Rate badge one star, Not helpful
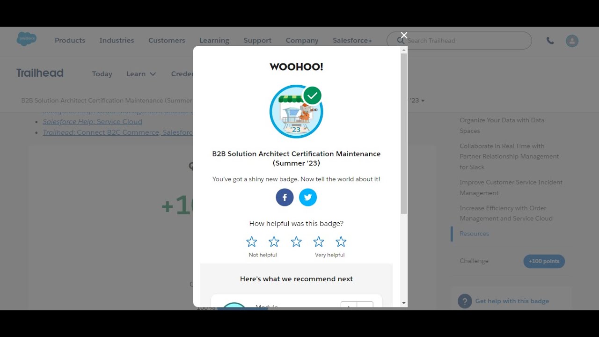599x337 pixels. click(x=252, y=242)
